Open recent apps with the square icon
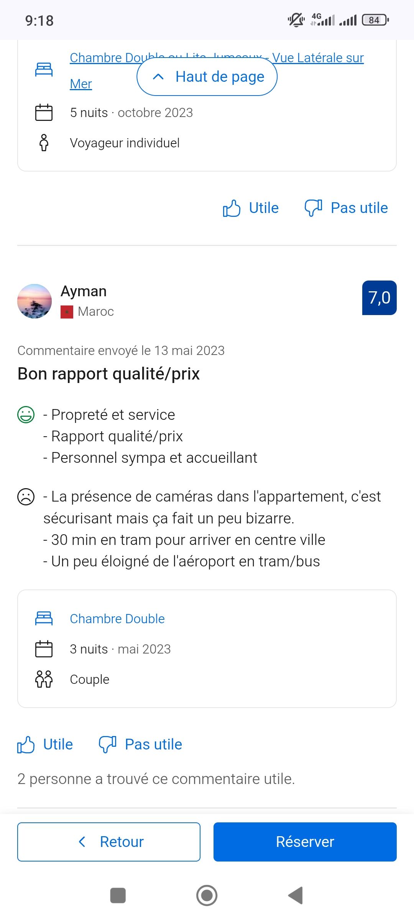 [x=118, y=896]
